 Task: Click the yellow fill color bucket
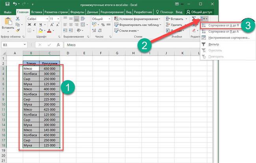pos(41,30)
